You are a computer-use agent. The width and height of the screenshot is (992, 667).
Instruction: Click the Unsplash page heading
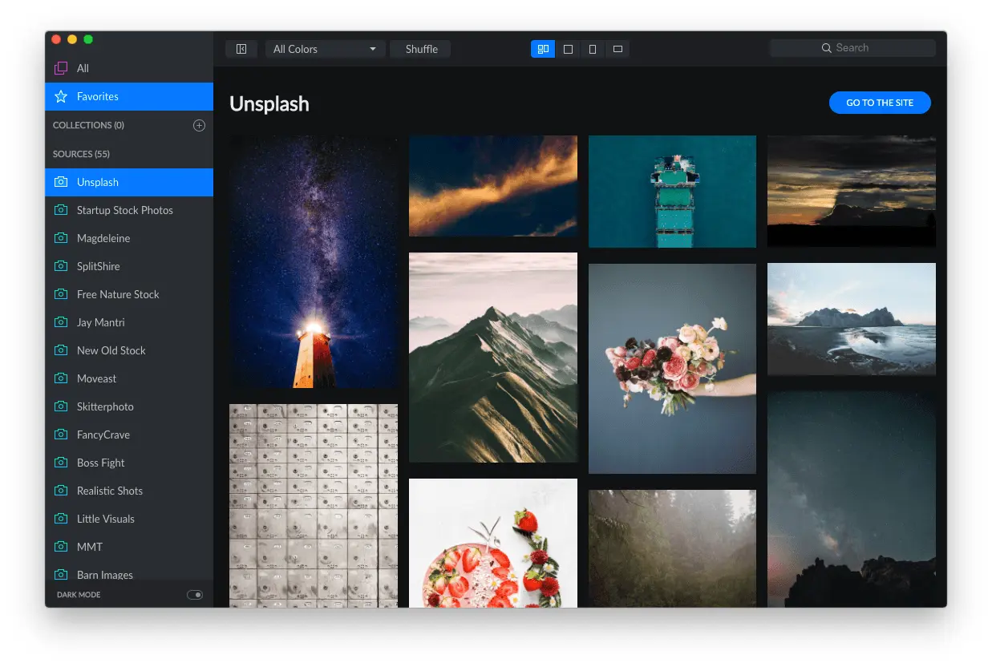pyautogui.click(x=269, y=104)
